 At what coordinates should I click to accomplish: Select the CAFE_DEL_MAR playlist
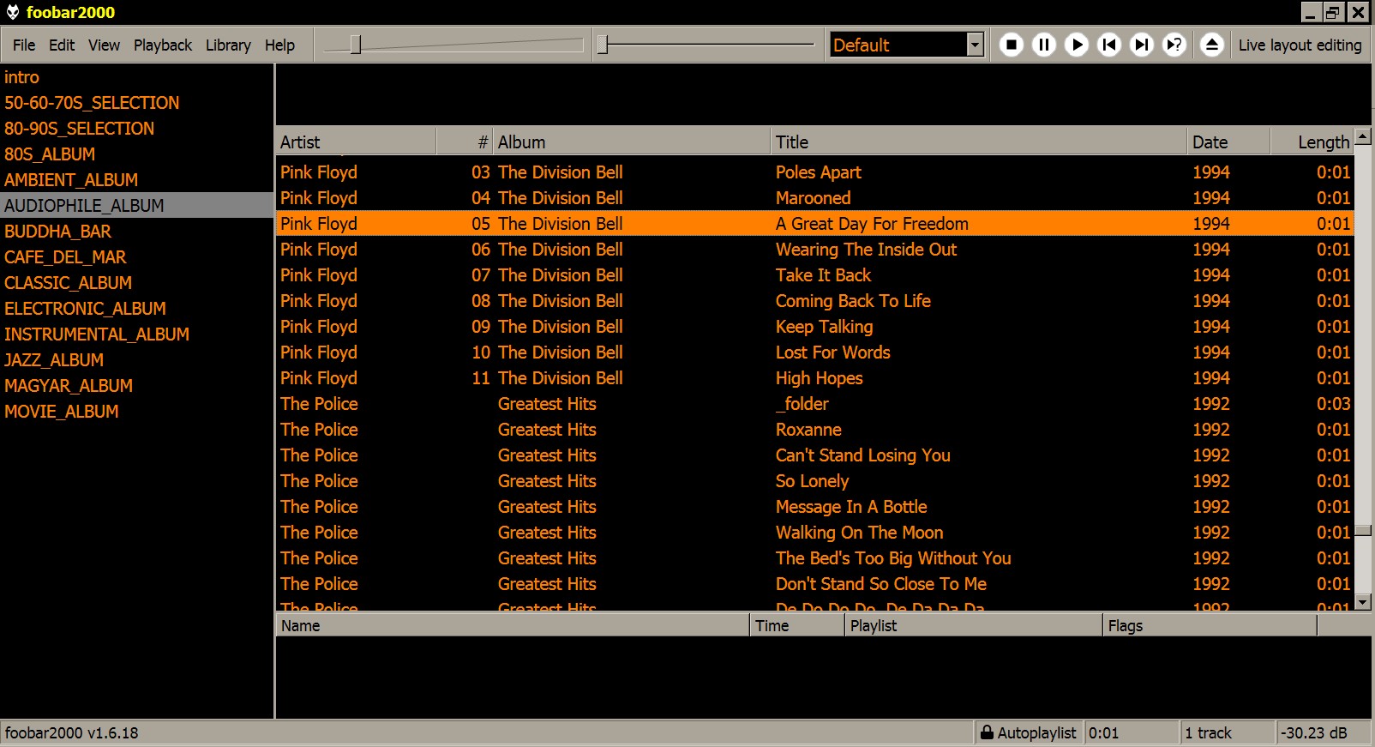point(65,257)
